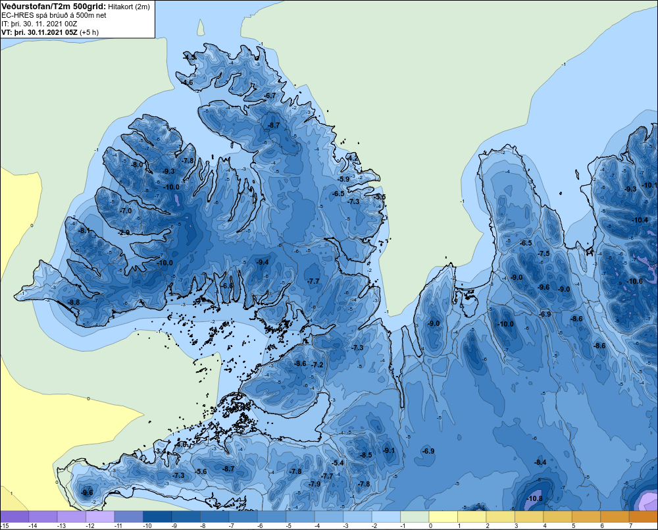Click the -3.4 temperature value on the map
Viewport: 658px width, 530px height.
161,452
